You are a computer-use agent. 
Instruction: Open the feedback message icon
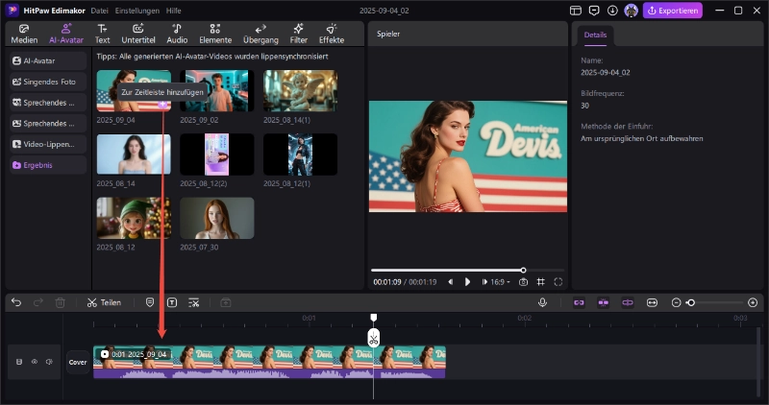point(594,11)
